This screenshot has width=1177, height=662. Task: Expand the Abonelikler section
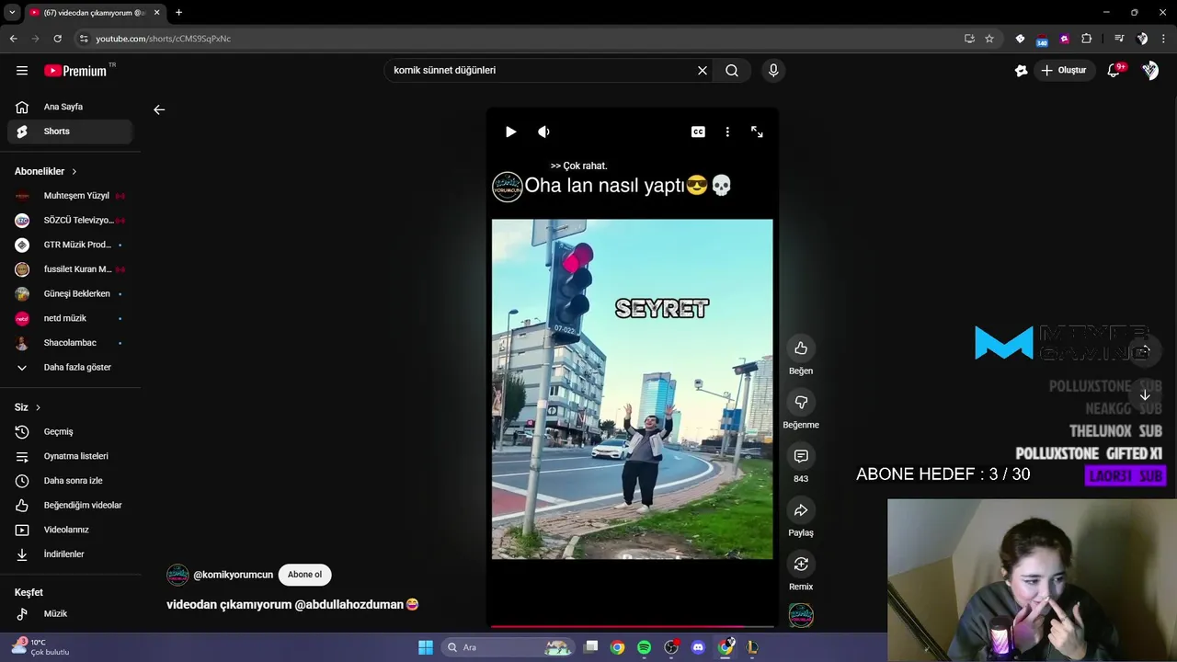click(x=46, y=172)
